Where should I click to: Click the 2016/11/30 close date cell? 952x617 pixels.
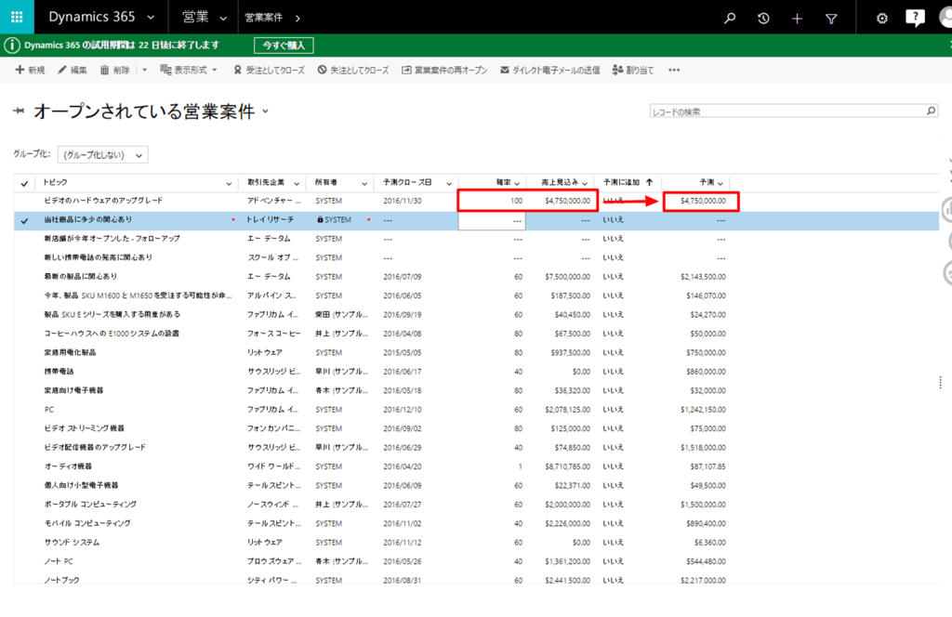pos(402,201)
